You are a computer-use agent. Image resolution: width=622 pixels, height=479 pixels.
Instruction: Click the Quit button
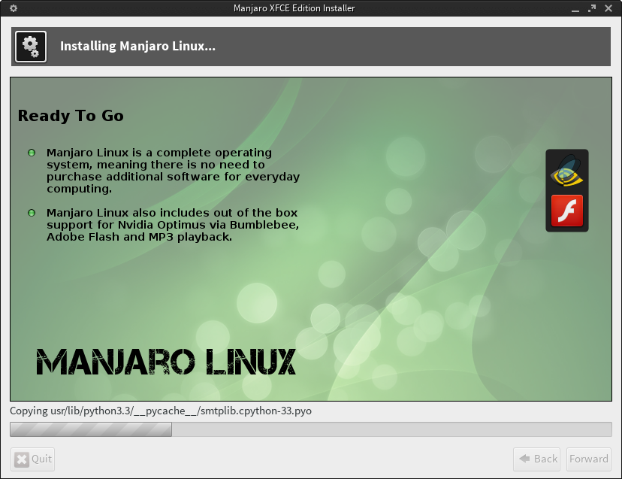pos(32,459)
